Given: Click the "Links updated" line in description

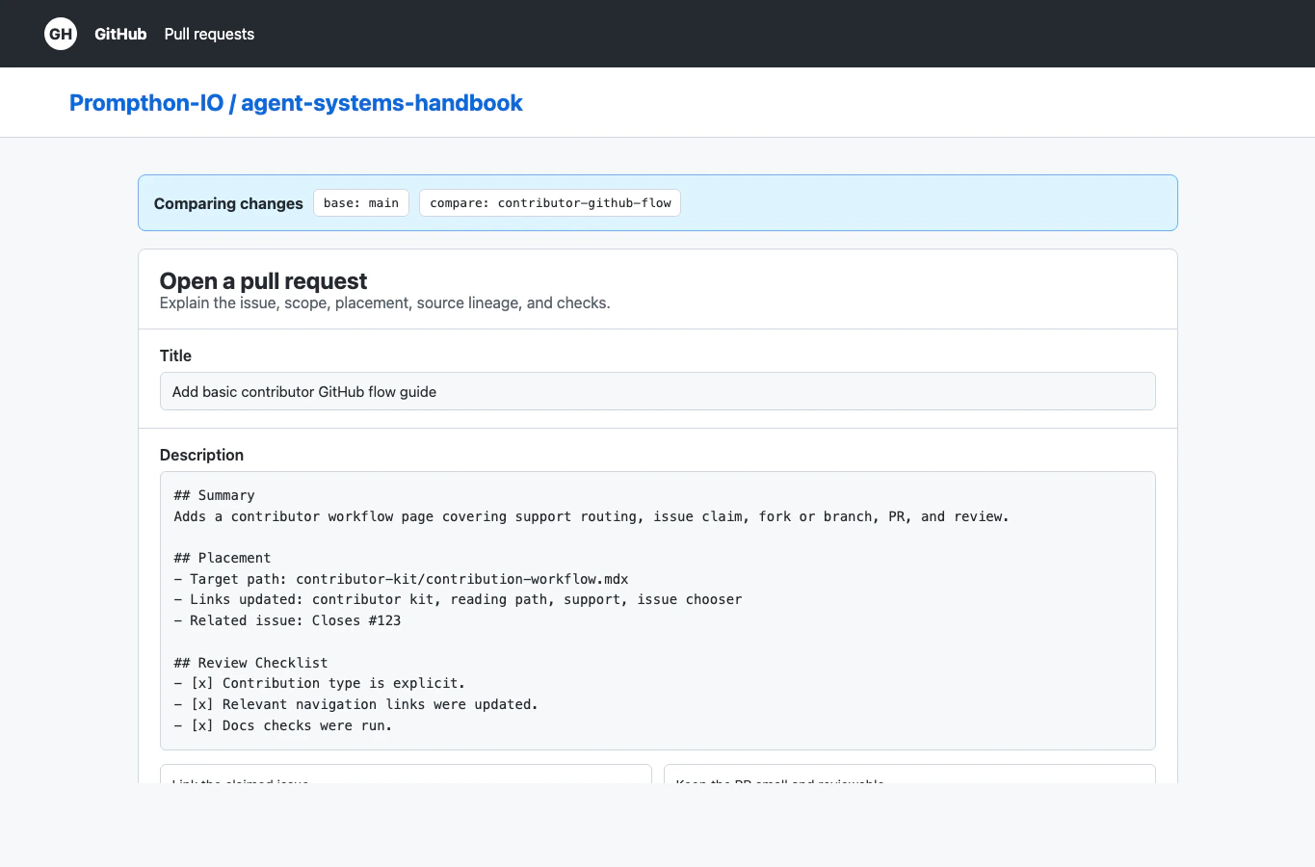Looking at the screenshot, I should tap(458, 599).
